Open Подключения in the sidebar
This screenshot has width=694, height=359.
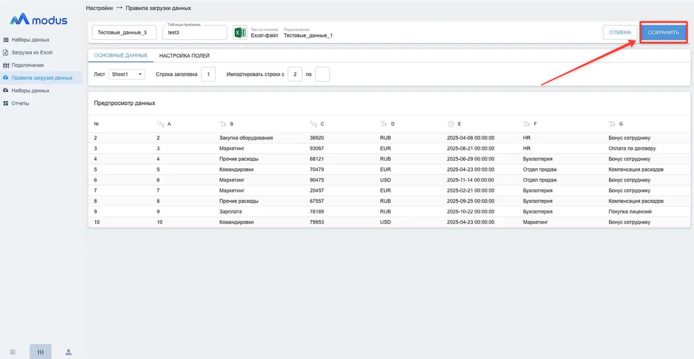point(27,65)
